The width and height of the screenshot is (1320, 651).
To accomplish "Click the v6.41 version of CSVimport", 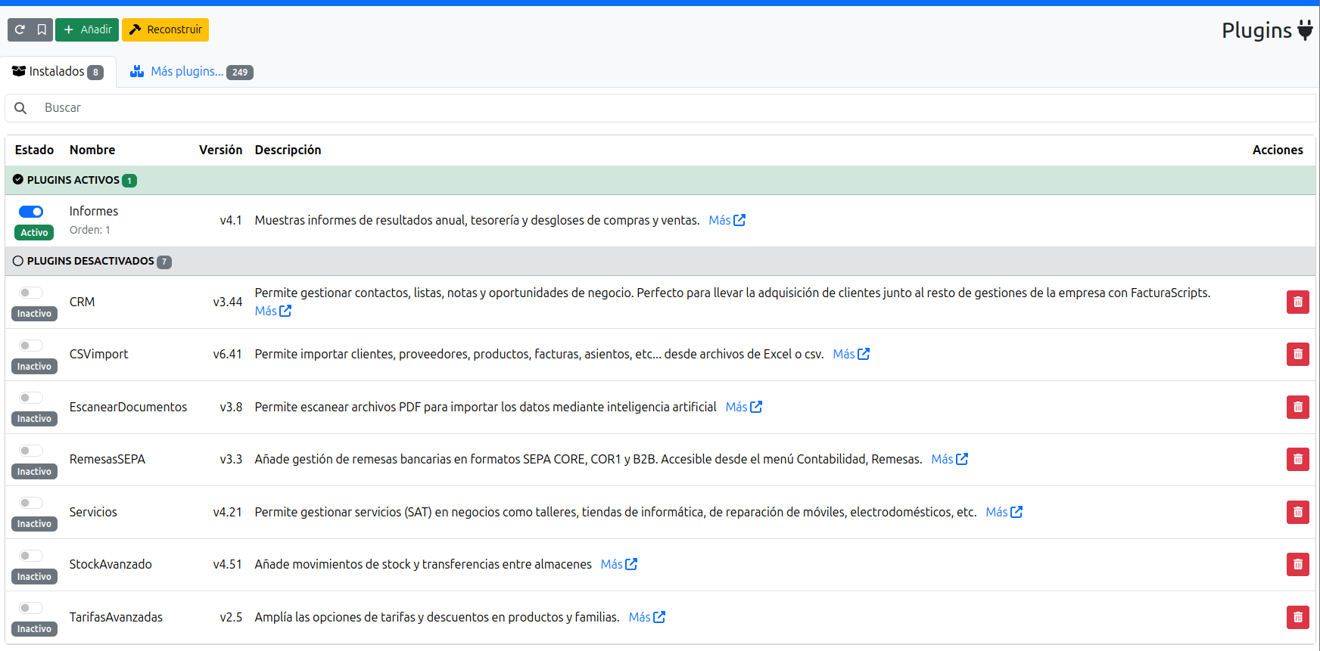I will tap(228, 354).
